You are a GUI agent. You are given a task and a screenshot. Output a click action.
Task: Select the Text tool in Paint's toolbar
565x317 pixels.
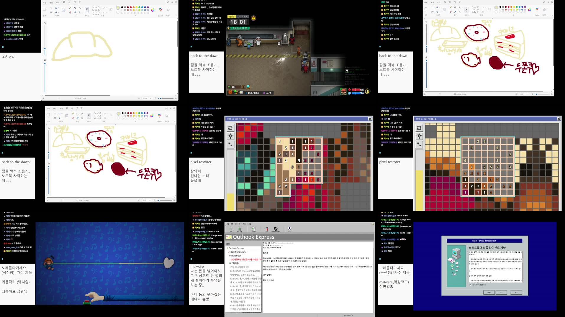80,8
